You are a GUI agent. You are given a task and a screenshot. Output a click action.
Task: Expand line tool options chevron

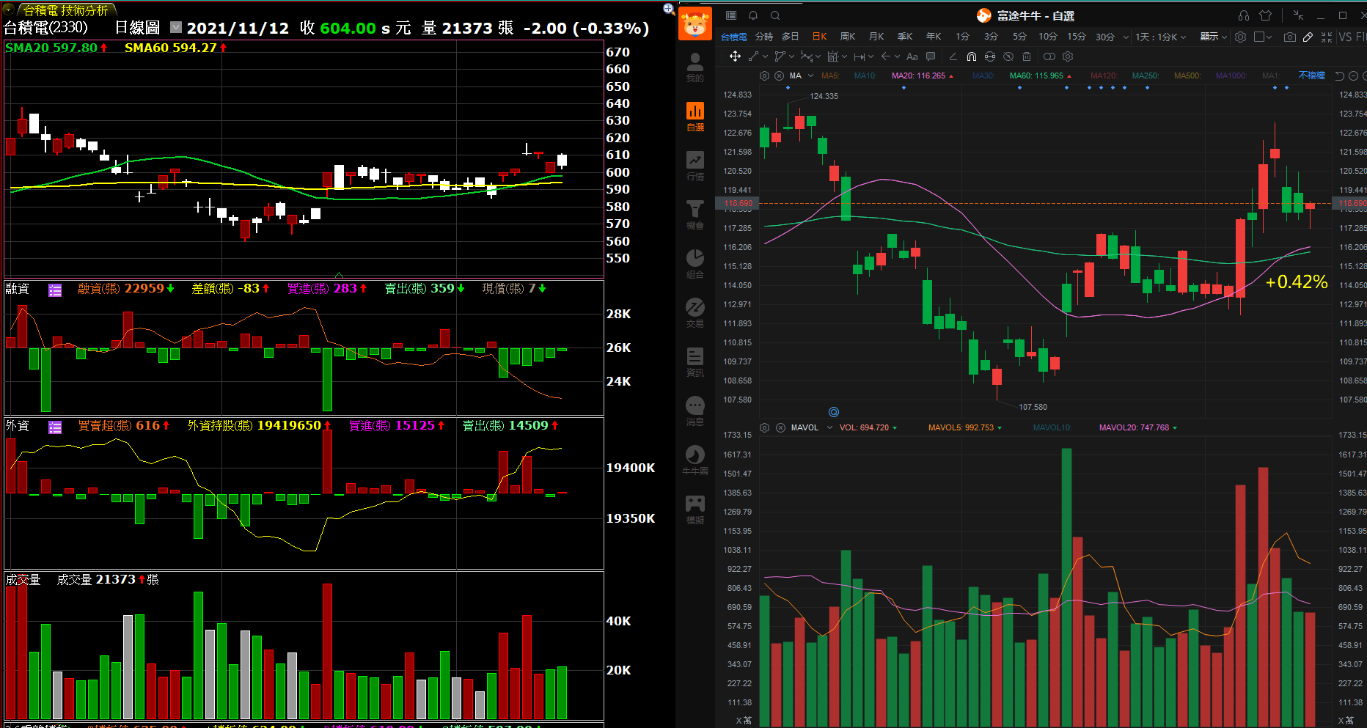(766, 56)
